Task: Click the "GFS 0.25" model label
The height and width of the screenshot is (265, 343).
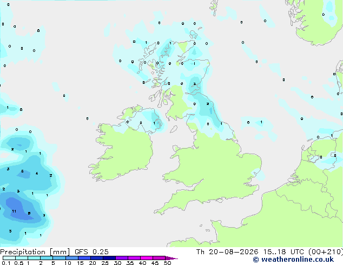Action: point(91,252)
